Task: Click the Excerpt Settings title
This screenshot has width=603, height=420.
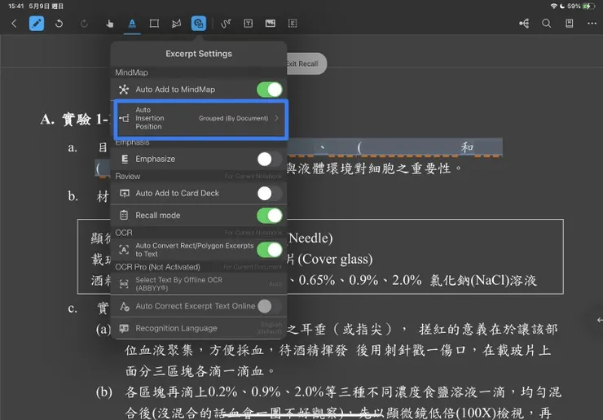Action: pyautogui.click(x=199, y=54)
